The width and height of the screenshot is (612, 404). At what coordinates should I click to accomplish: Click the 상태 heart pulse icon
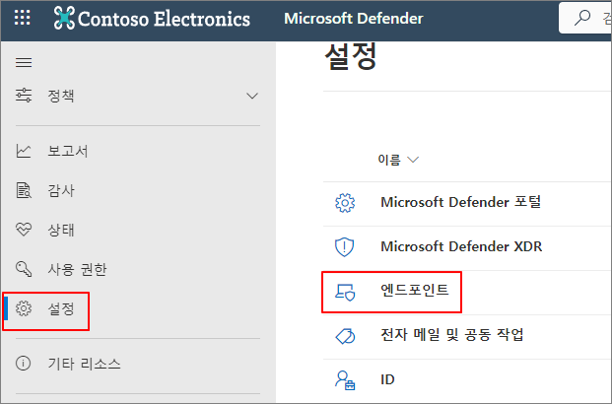point(24,230)
